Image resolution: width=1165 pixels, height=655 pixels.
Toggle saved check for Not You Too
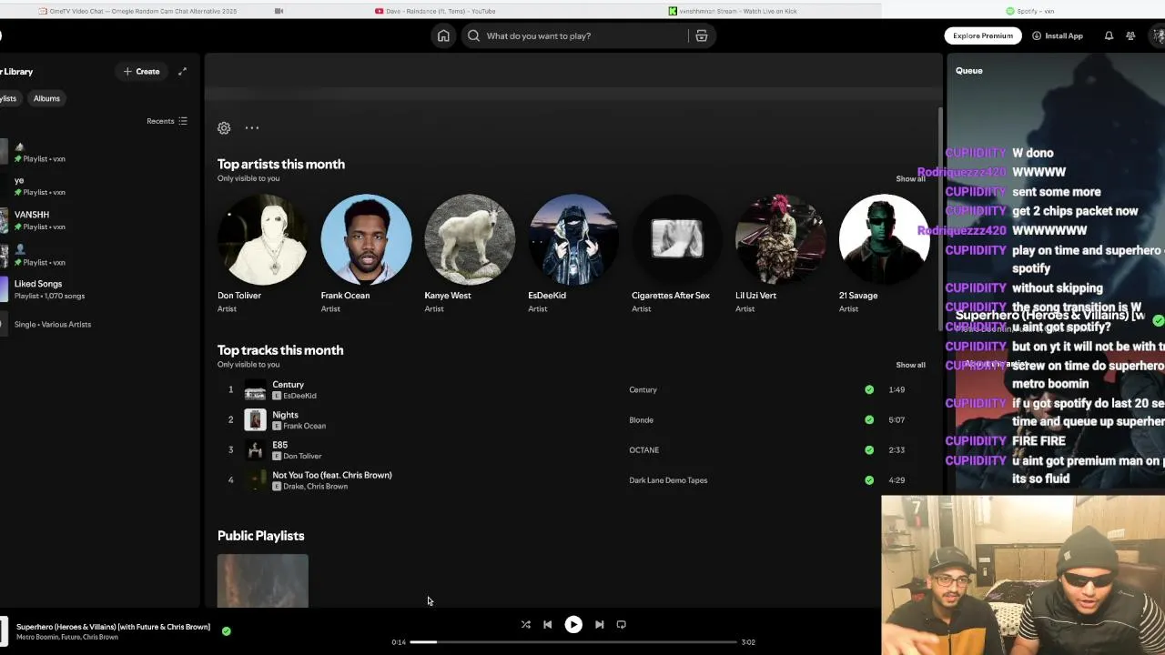click(x=869, y=480)
